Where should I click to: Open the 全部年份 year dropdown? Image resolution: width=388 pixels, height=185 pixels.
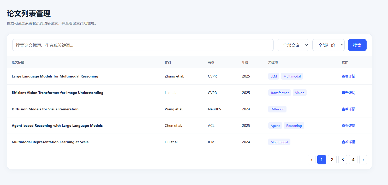click(329, 45)
